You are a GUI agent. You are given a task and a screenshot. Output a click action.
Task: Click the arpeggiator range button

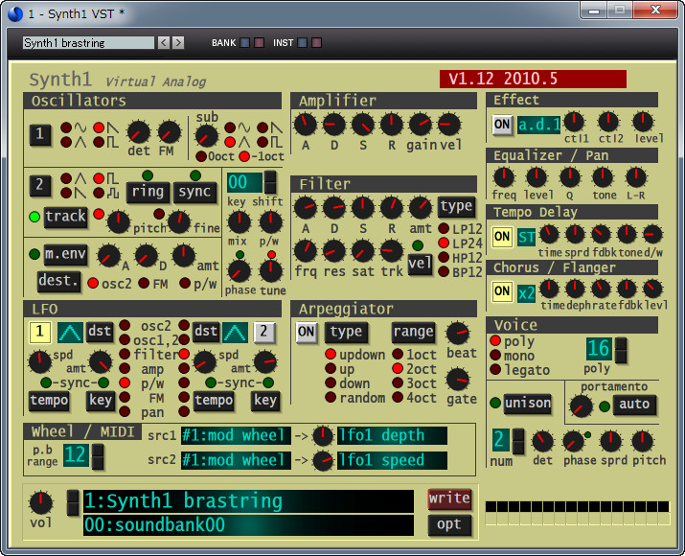click(413, 333)
